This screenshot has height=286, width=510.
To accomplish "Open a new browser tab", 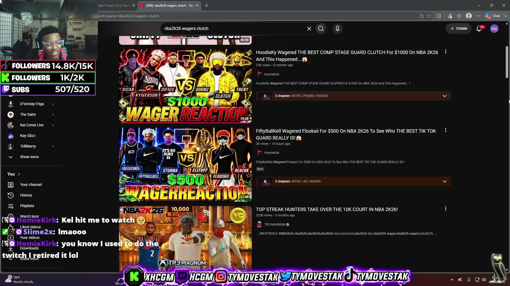I will coord(207,6).
